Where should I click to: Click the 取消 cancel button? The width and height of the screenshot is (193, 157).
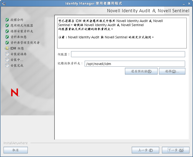tap(16, 150)
